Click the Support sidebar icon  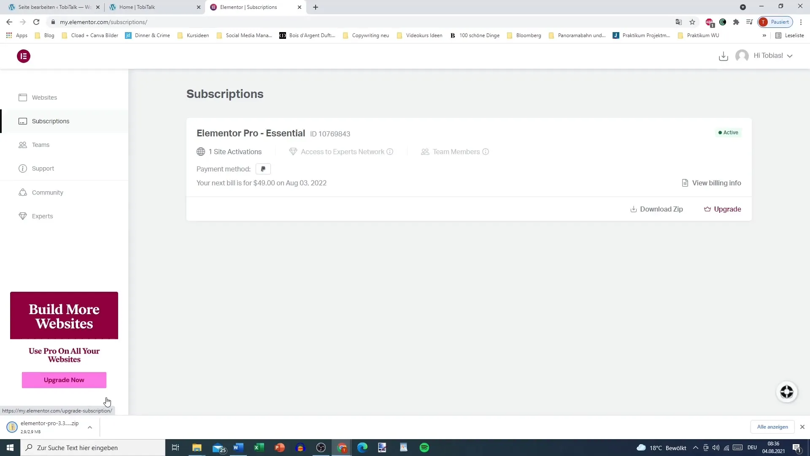(22, 168)
